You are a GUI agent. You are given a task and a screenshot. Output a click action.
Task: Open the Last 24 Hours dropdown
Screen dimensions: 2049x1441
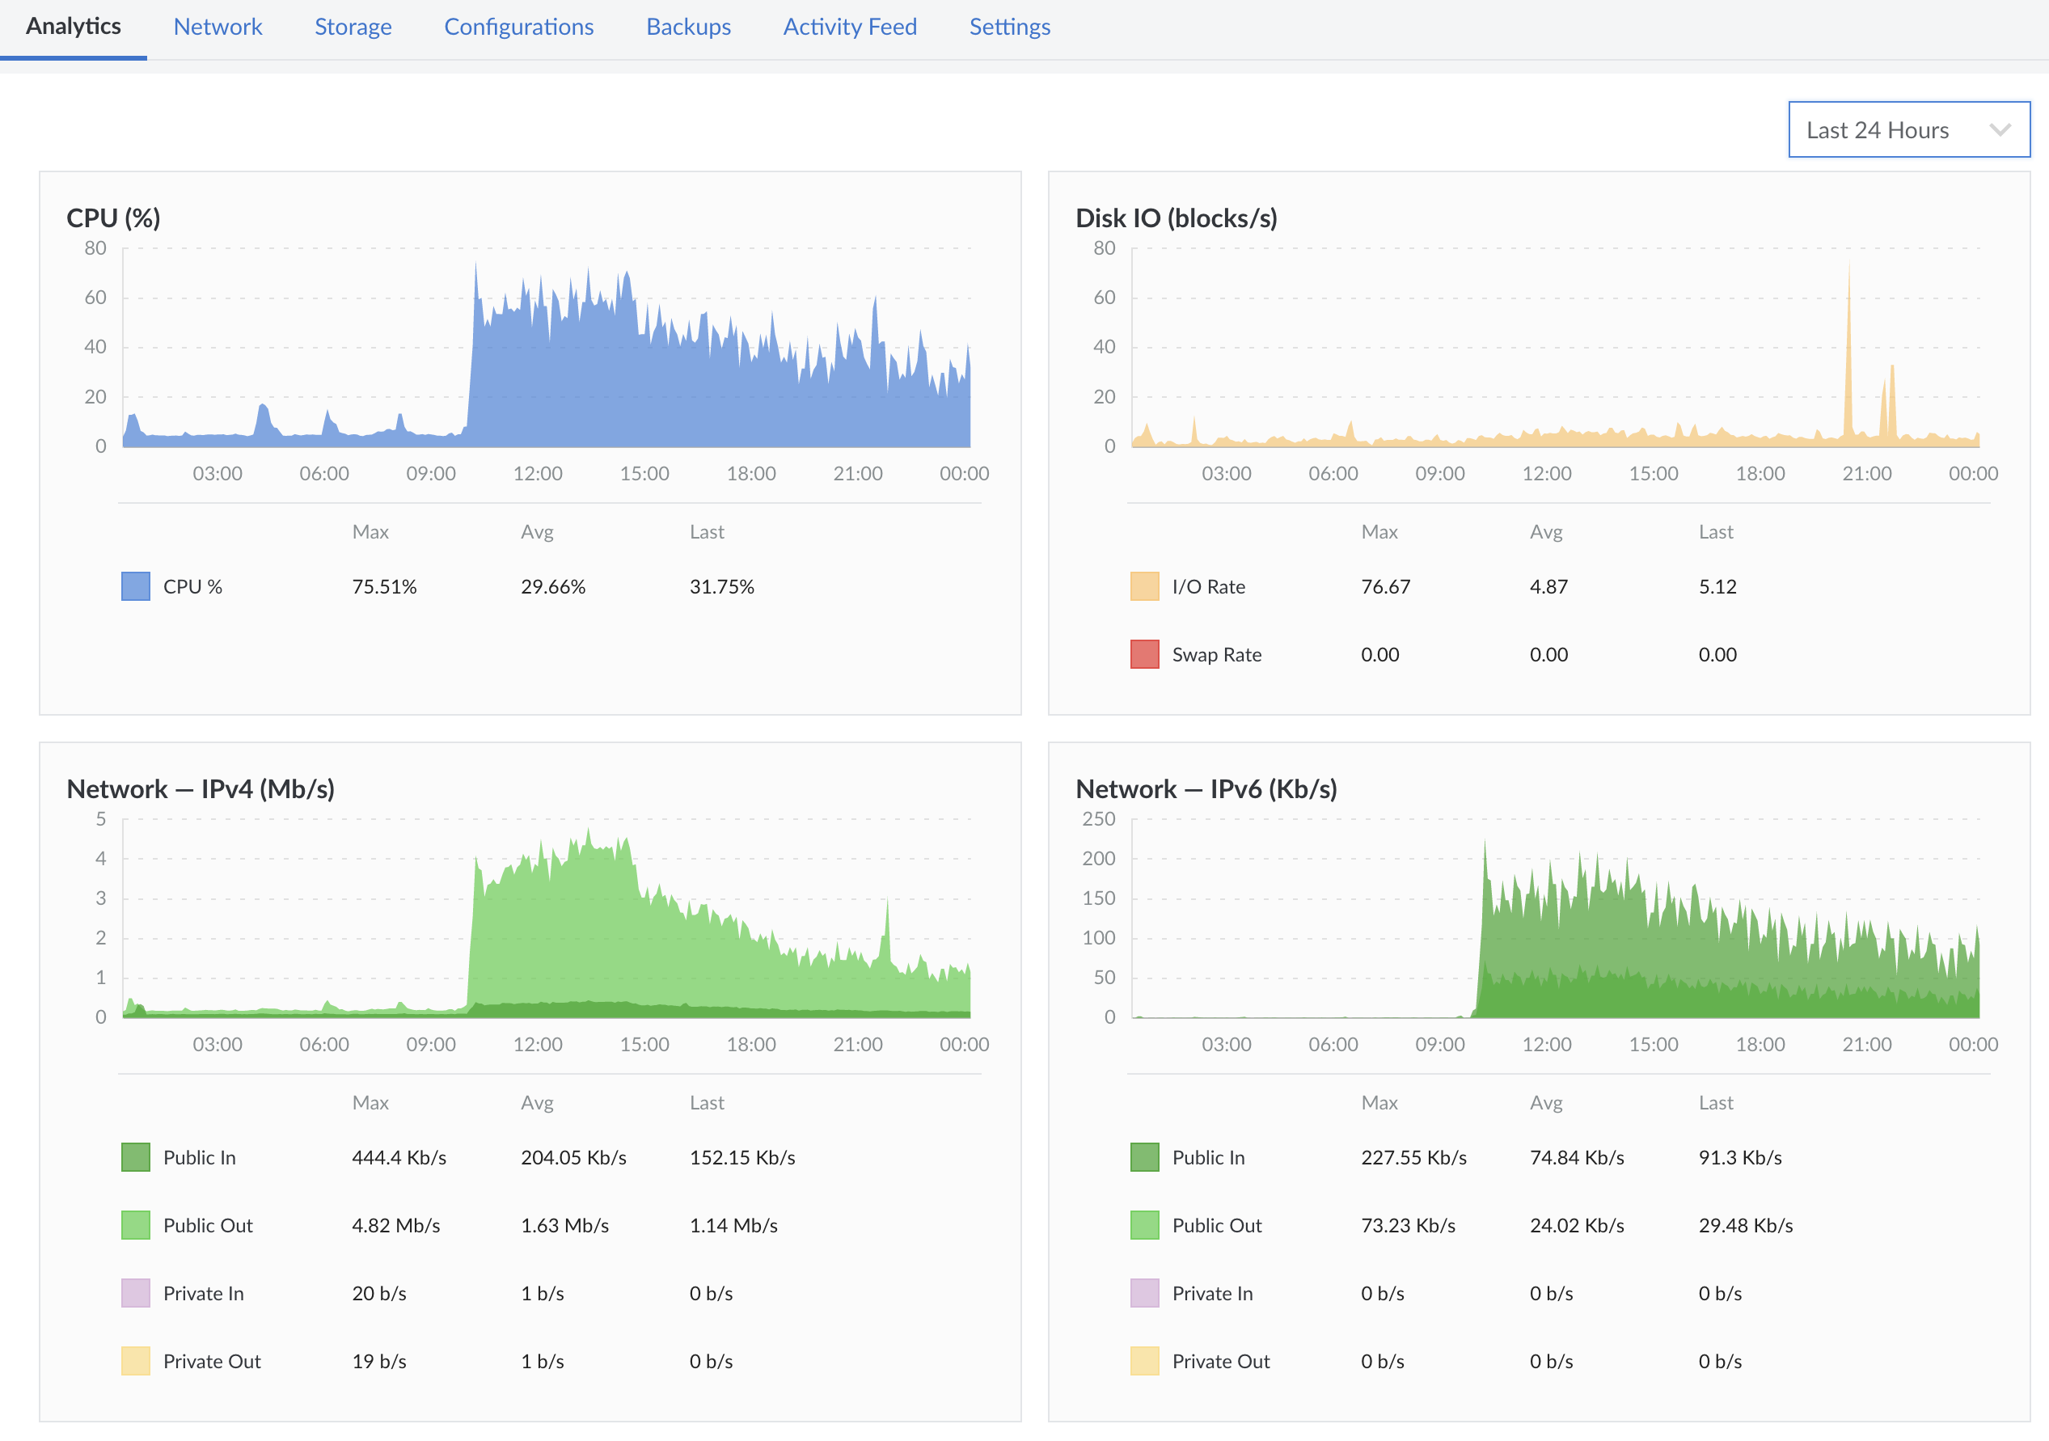tap(1909, 129)
